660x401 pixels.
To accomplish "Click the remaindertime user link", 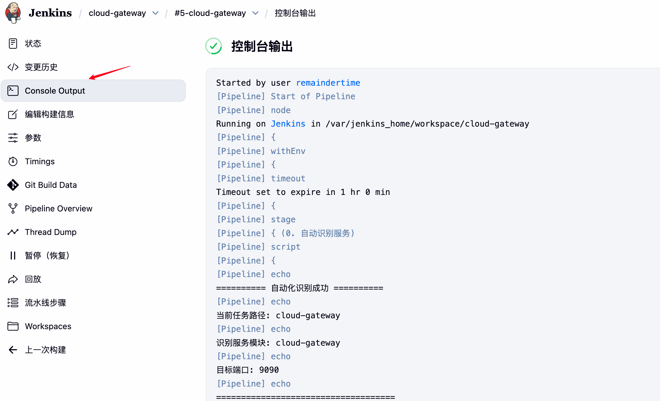I will pyautogui.click(x=328, y=83).
